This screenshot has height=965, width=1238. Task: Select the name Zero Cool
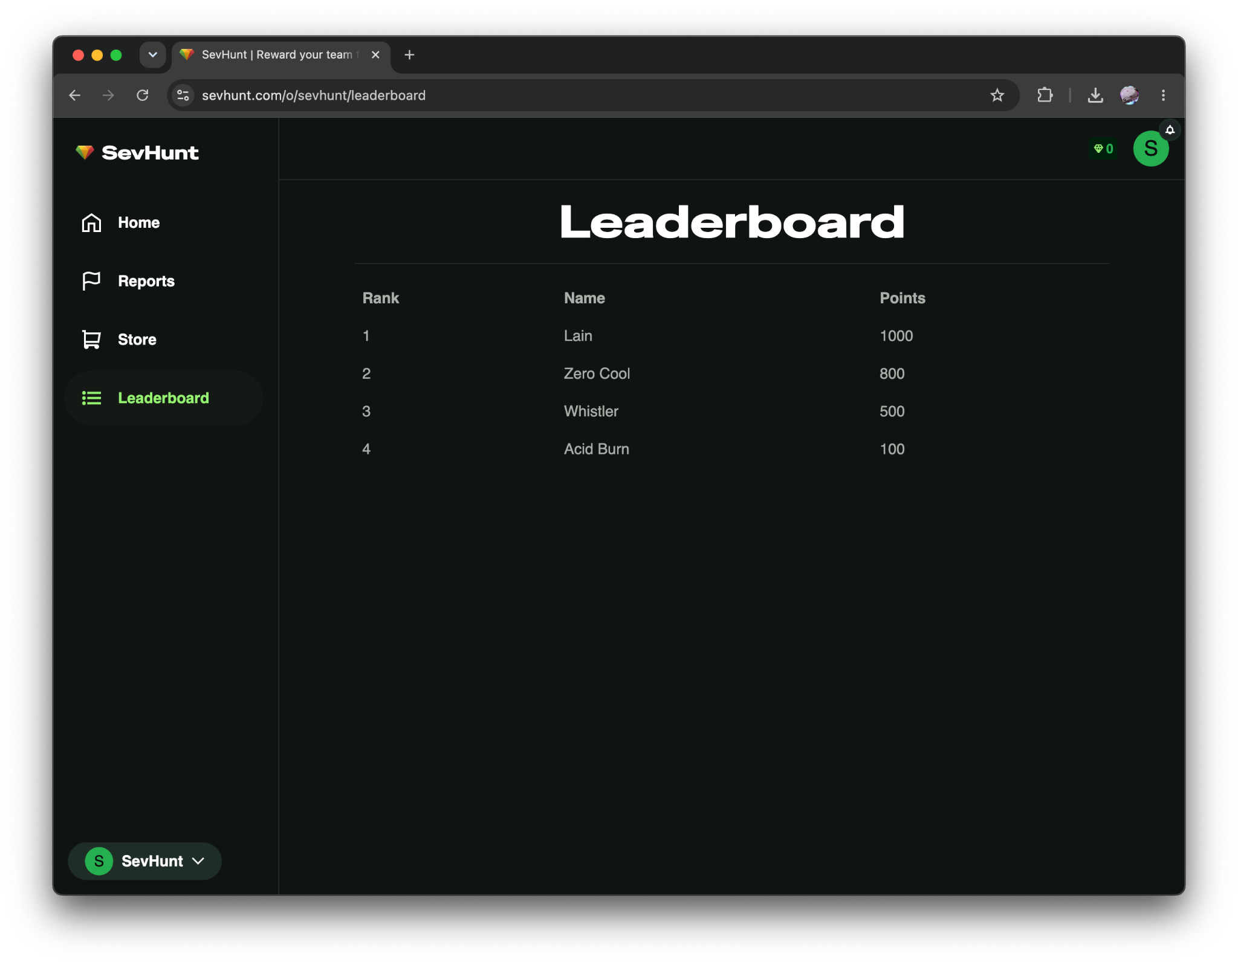coord(597,373)
